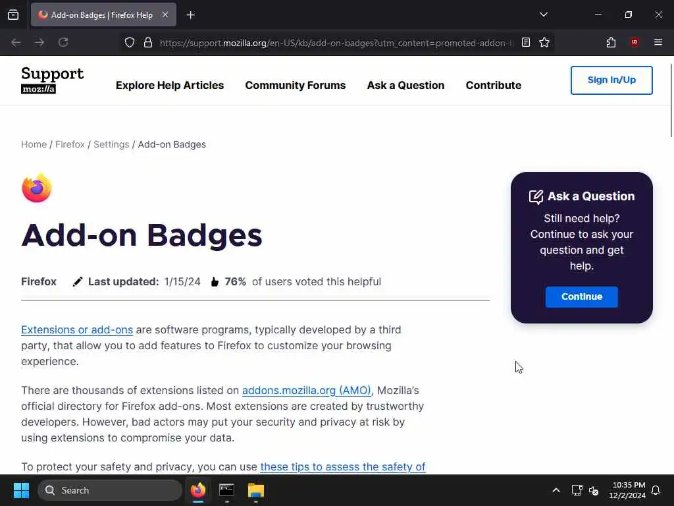
Task: Open tips to assess safety link
Action: 343,467
